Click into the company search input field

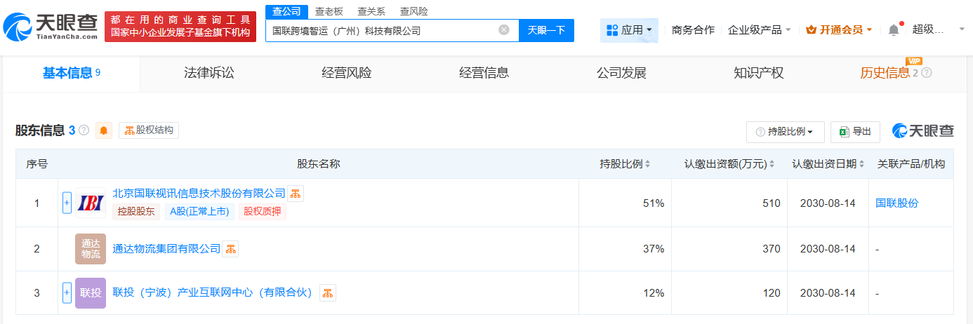pyautogui.click(x=383, y=30)
